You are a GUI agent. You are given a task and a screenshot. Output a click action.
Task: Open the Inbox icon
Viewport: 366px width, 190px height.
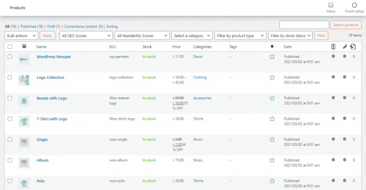coord(331,5)
